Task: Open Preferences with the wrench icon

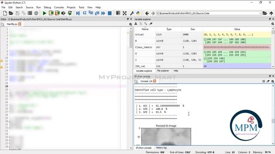Action: tap(132, 13)
